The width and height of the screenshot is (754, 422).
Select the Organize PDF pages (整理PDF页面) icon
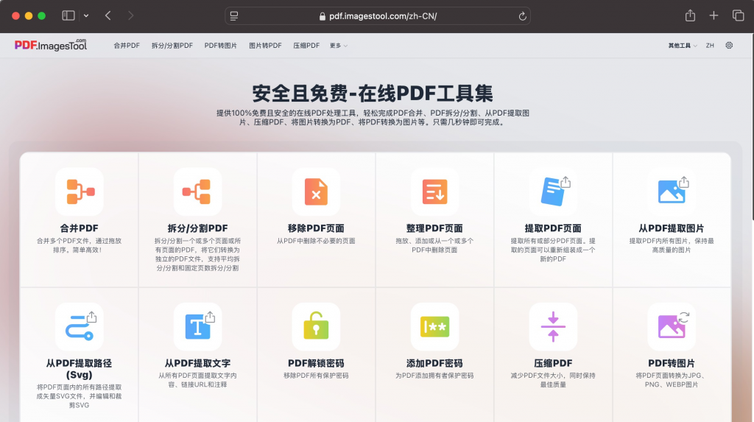434,191
